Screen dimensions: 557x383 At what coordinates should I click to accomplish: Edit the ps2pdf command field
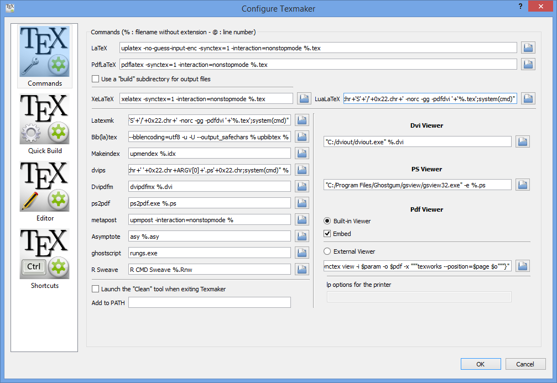(209, 203)
